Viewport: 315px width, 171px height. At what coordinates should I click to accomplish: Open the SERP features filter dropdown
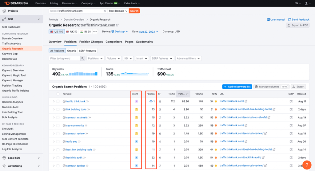point(162,58)
